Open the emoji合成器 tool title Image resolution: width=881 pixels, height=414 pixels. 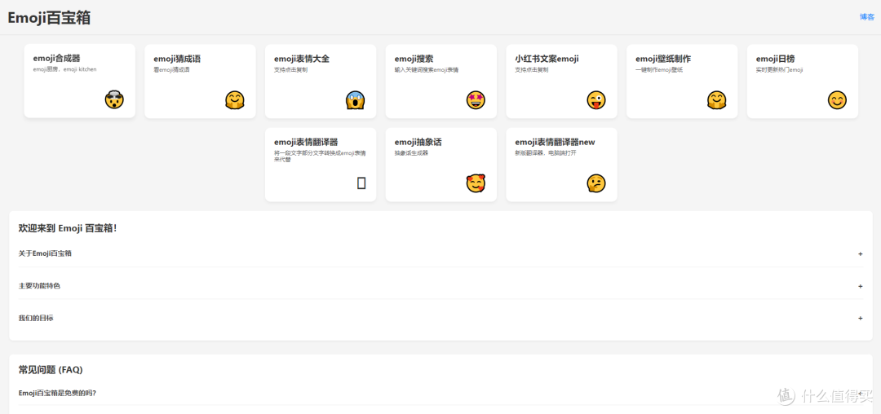click(57, 59)
